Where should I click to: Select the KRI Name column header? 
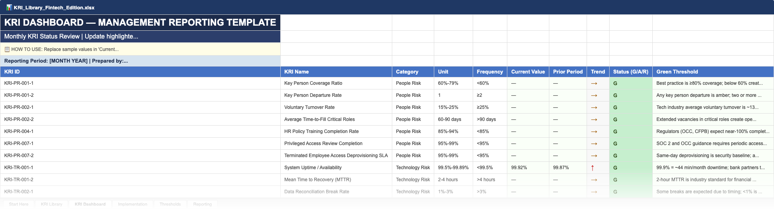point(336,72)
